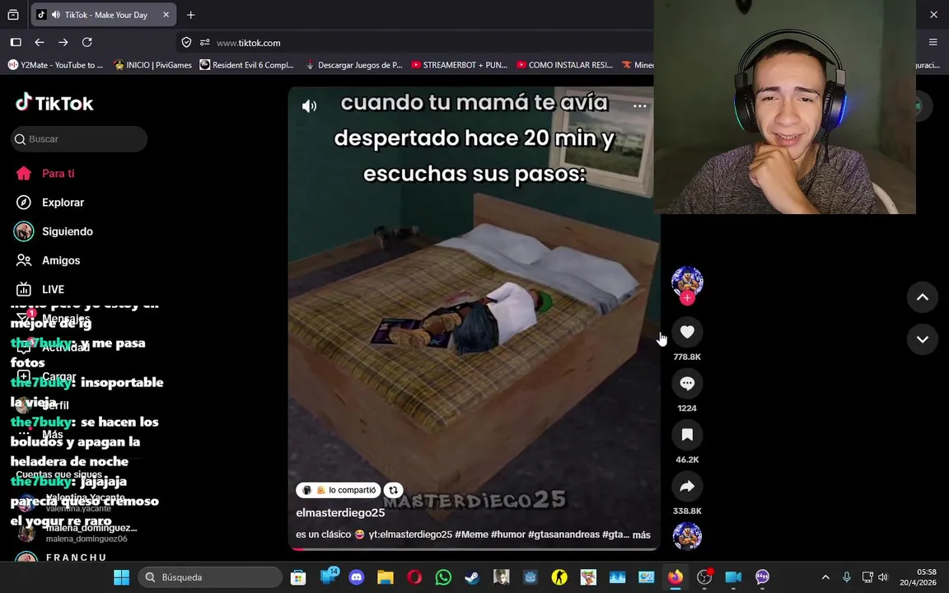Open a new browser tab

(190, 15)
